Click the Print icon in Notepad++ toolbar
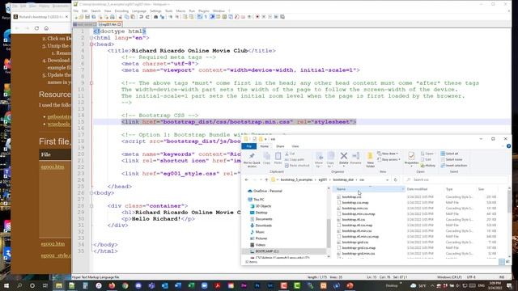This screenshot has height=291, width=518. point(113,17)
